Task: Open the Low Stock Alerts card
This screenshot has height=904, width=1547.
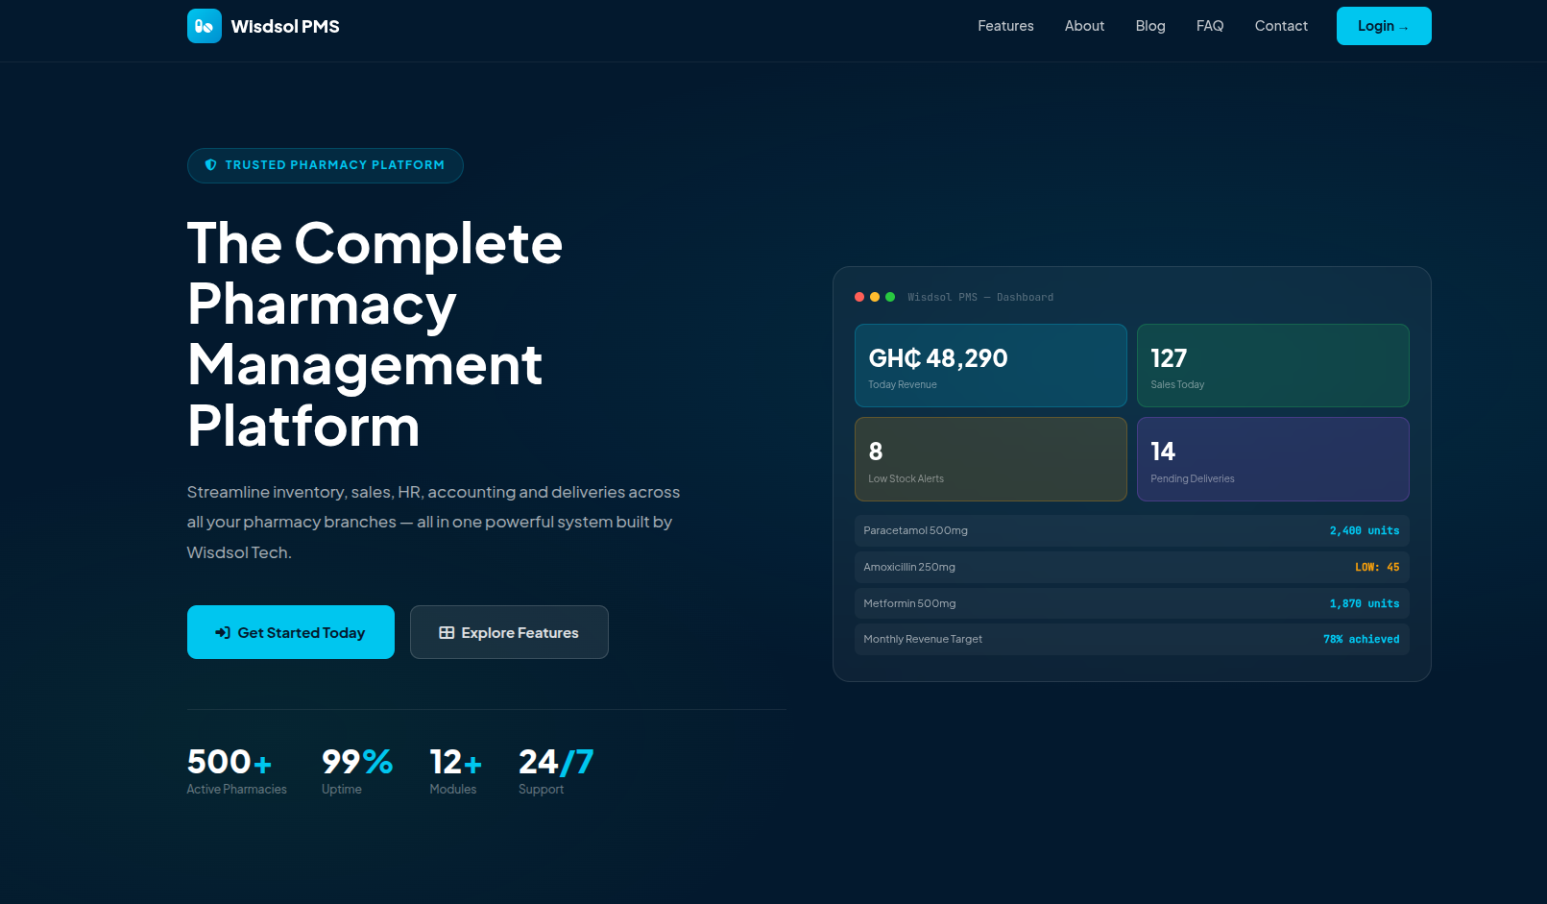Action: pyautogui.click(x=991, y=459)
